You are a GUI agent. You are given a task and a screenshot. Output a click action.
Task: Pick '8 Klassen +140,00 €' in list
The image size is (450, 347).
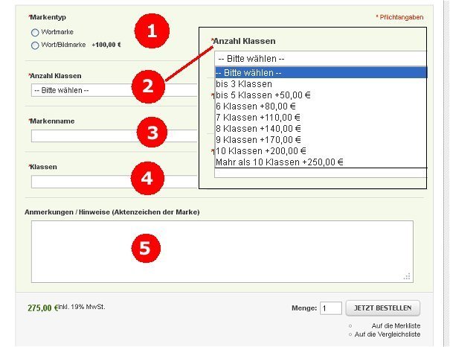click(x=258, y=129)
